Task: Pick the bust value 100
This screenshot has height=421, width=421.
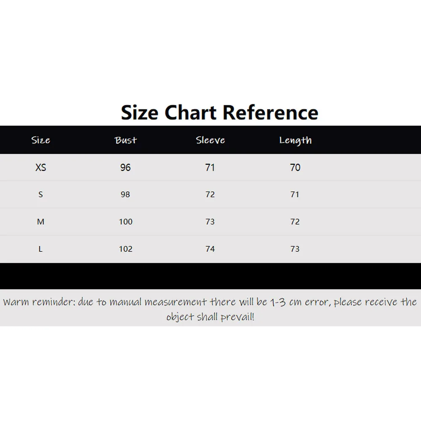Action: (x=125, y=222)
